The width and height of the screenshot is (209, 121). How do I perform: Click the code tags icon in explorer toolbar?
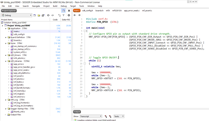click(53, 15)
